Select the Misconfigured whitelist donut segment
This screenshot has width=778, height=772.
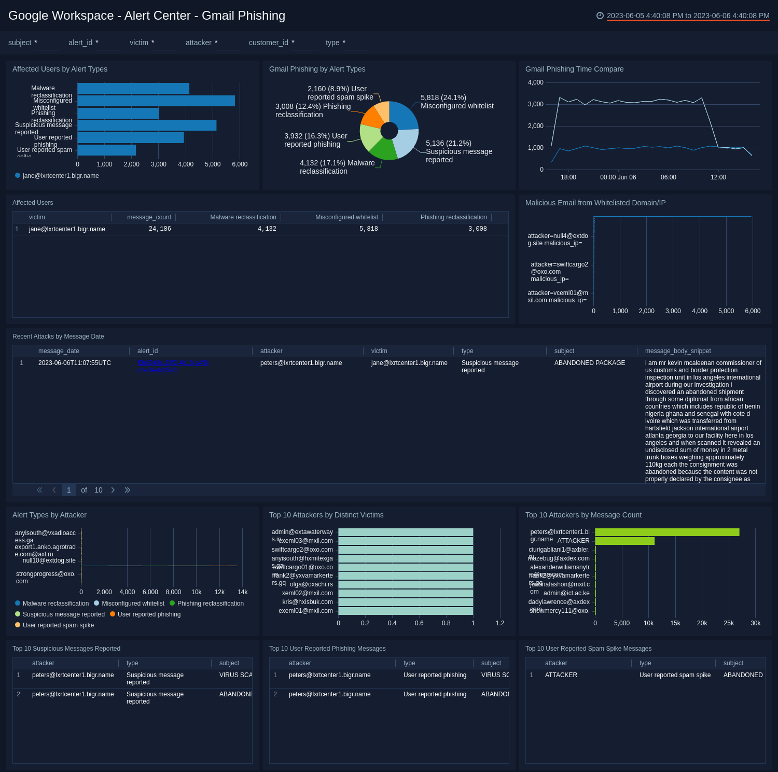point(403,114)
